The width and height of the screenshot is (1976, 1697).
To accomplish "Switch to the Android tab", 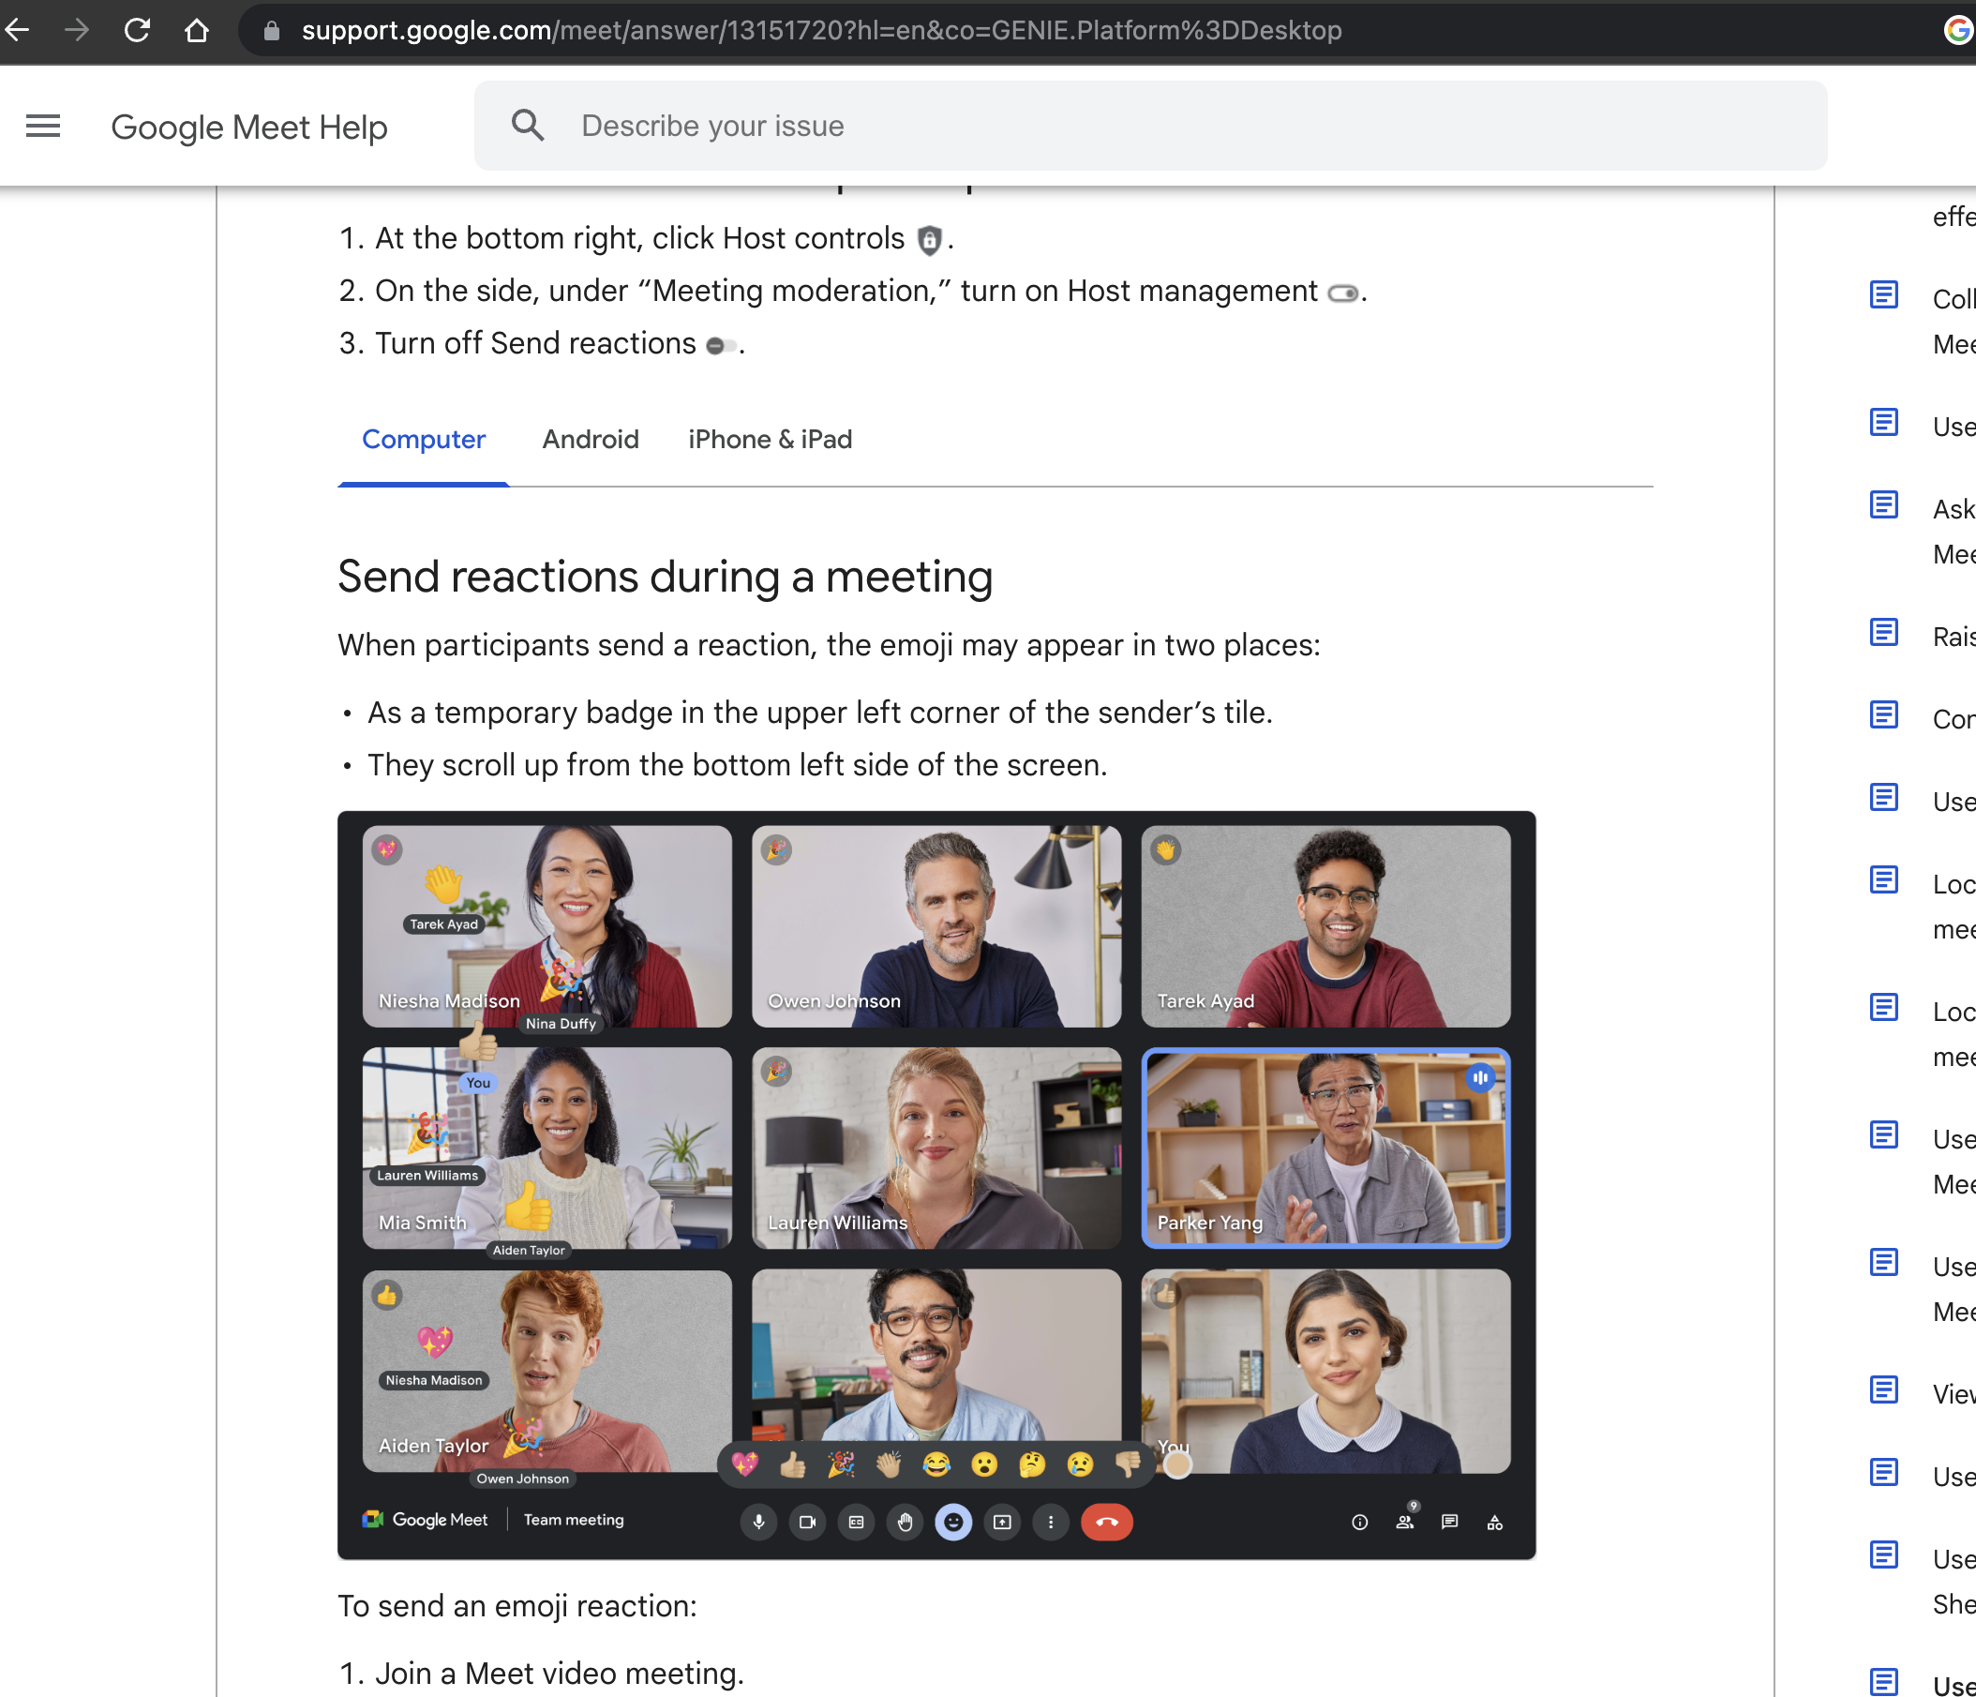I will [591, 440].
